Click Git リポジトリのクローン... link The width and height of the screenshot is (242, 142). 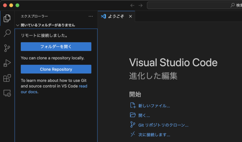(x=163, y=125)
